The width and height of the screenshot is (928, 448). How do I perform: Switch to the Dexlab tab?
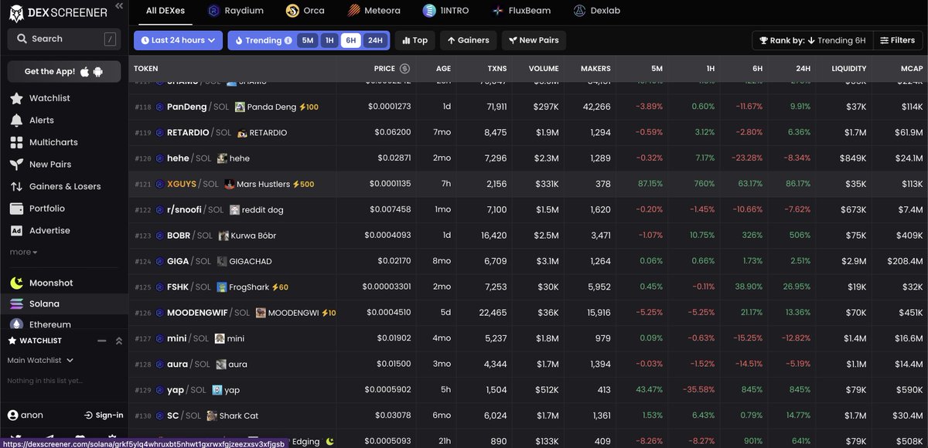596,11
